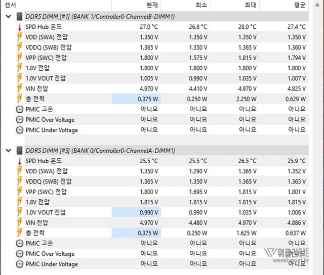Select first VPP (SWC) 전압 sensor row

tap(46, 58)
